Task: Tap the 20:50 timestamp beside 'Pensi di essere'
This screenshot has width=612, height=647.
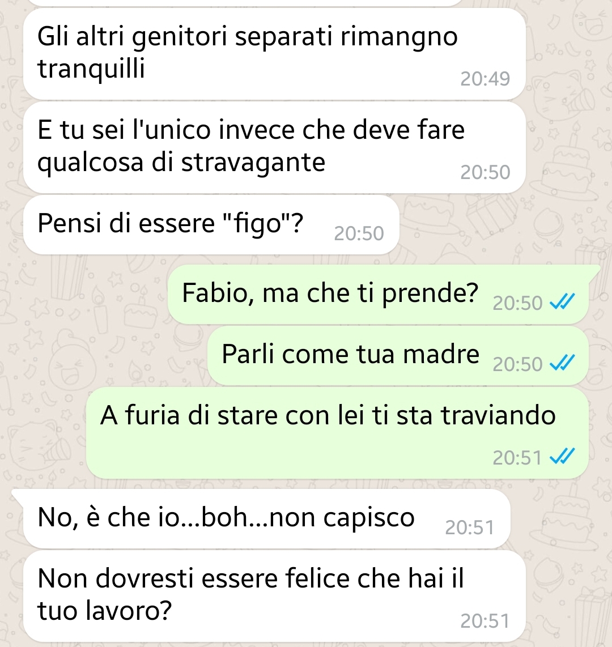Action: (x=359, y=233)
